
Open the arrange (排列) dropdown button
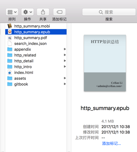point(12,12)
